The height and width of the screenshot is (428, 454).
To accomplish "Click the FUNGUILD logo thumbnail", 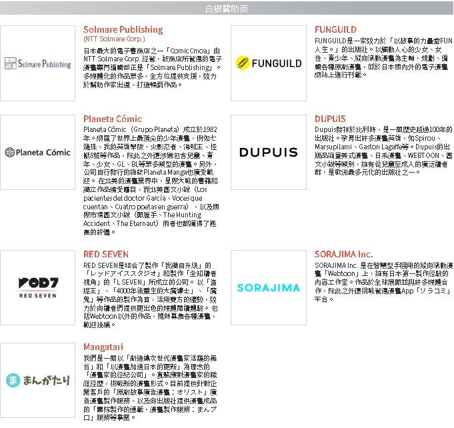I will (269, 63).
